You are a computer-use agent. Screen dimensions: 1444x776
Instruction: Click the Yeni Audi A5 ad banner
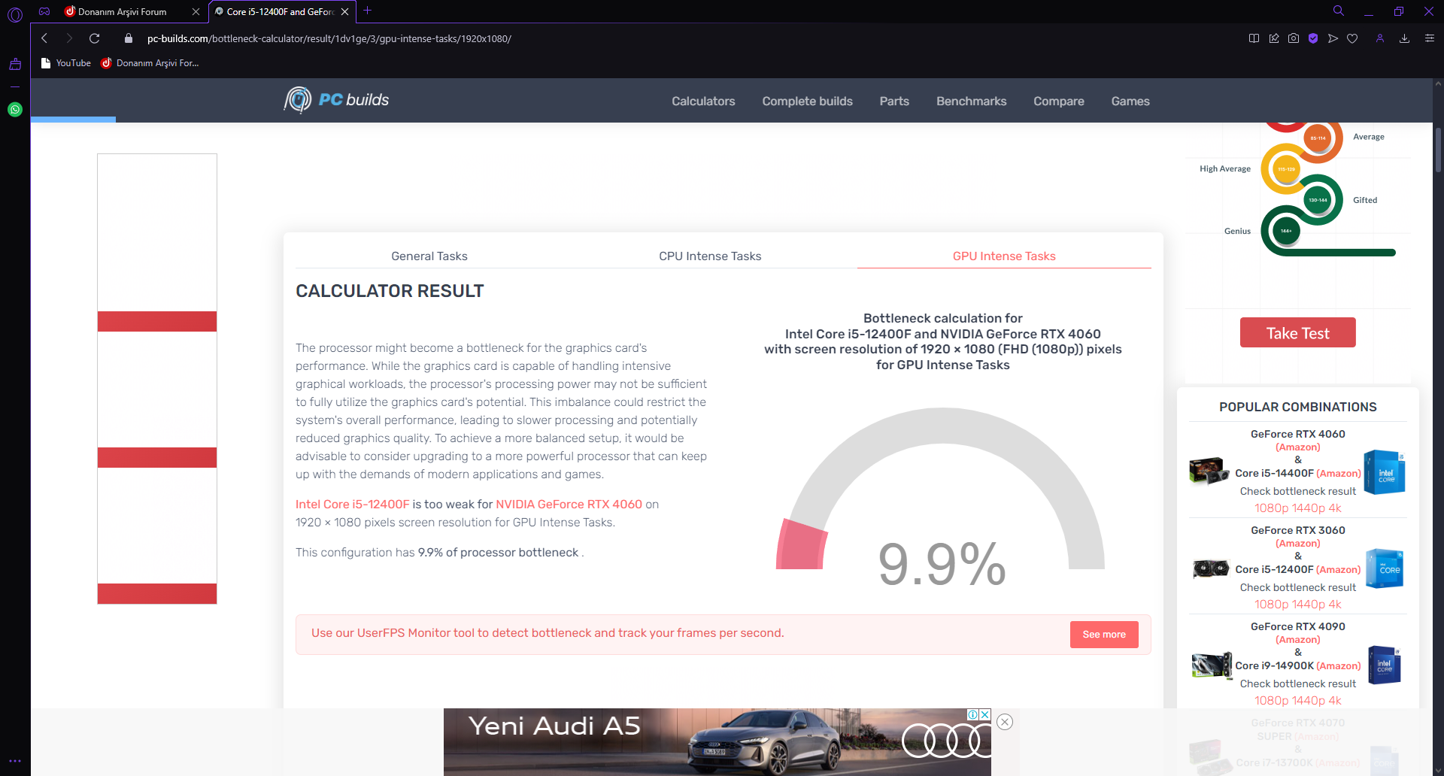(717, 742)
